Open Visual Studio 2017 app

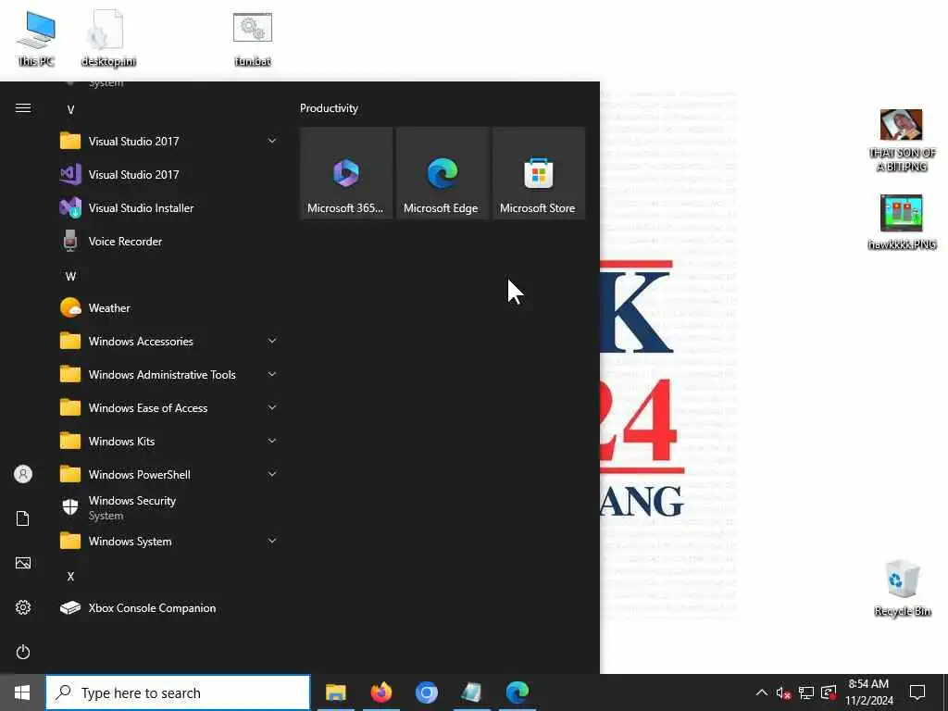coord(168,175)
